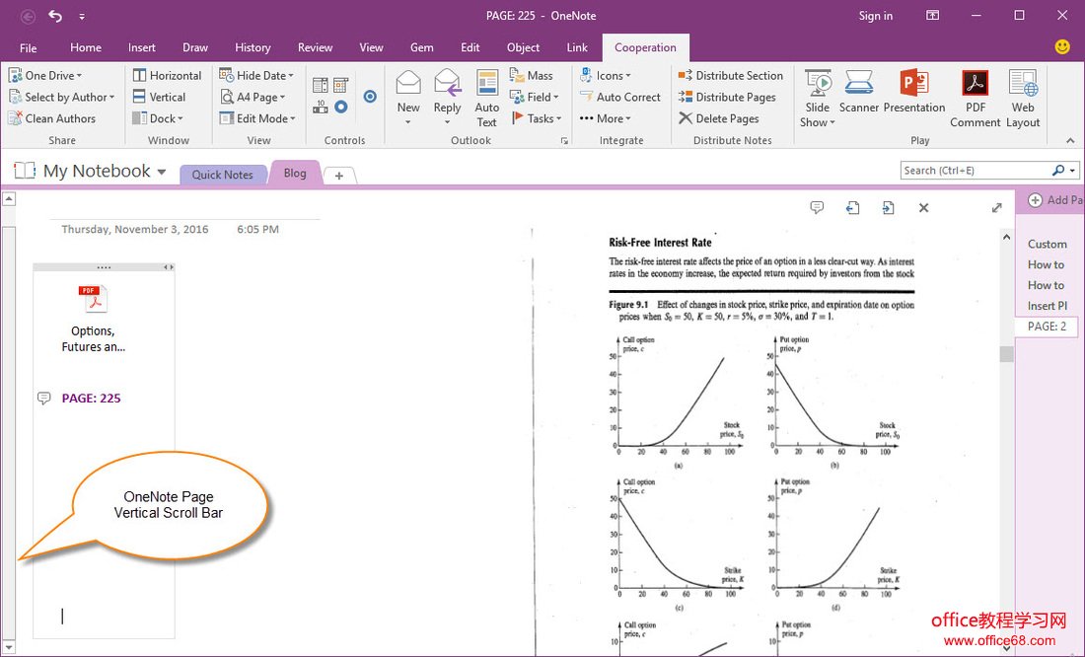This screenshot has height=657, width=1085.
Task: Open the Options, Futures PDF attachment
Action: click(93, 318)
